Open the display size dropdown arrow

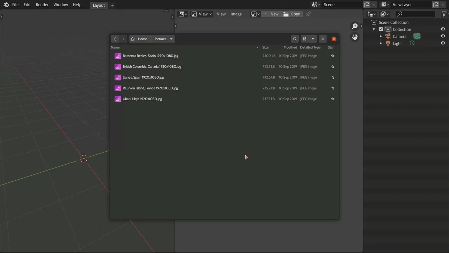(x=313, y=39)
